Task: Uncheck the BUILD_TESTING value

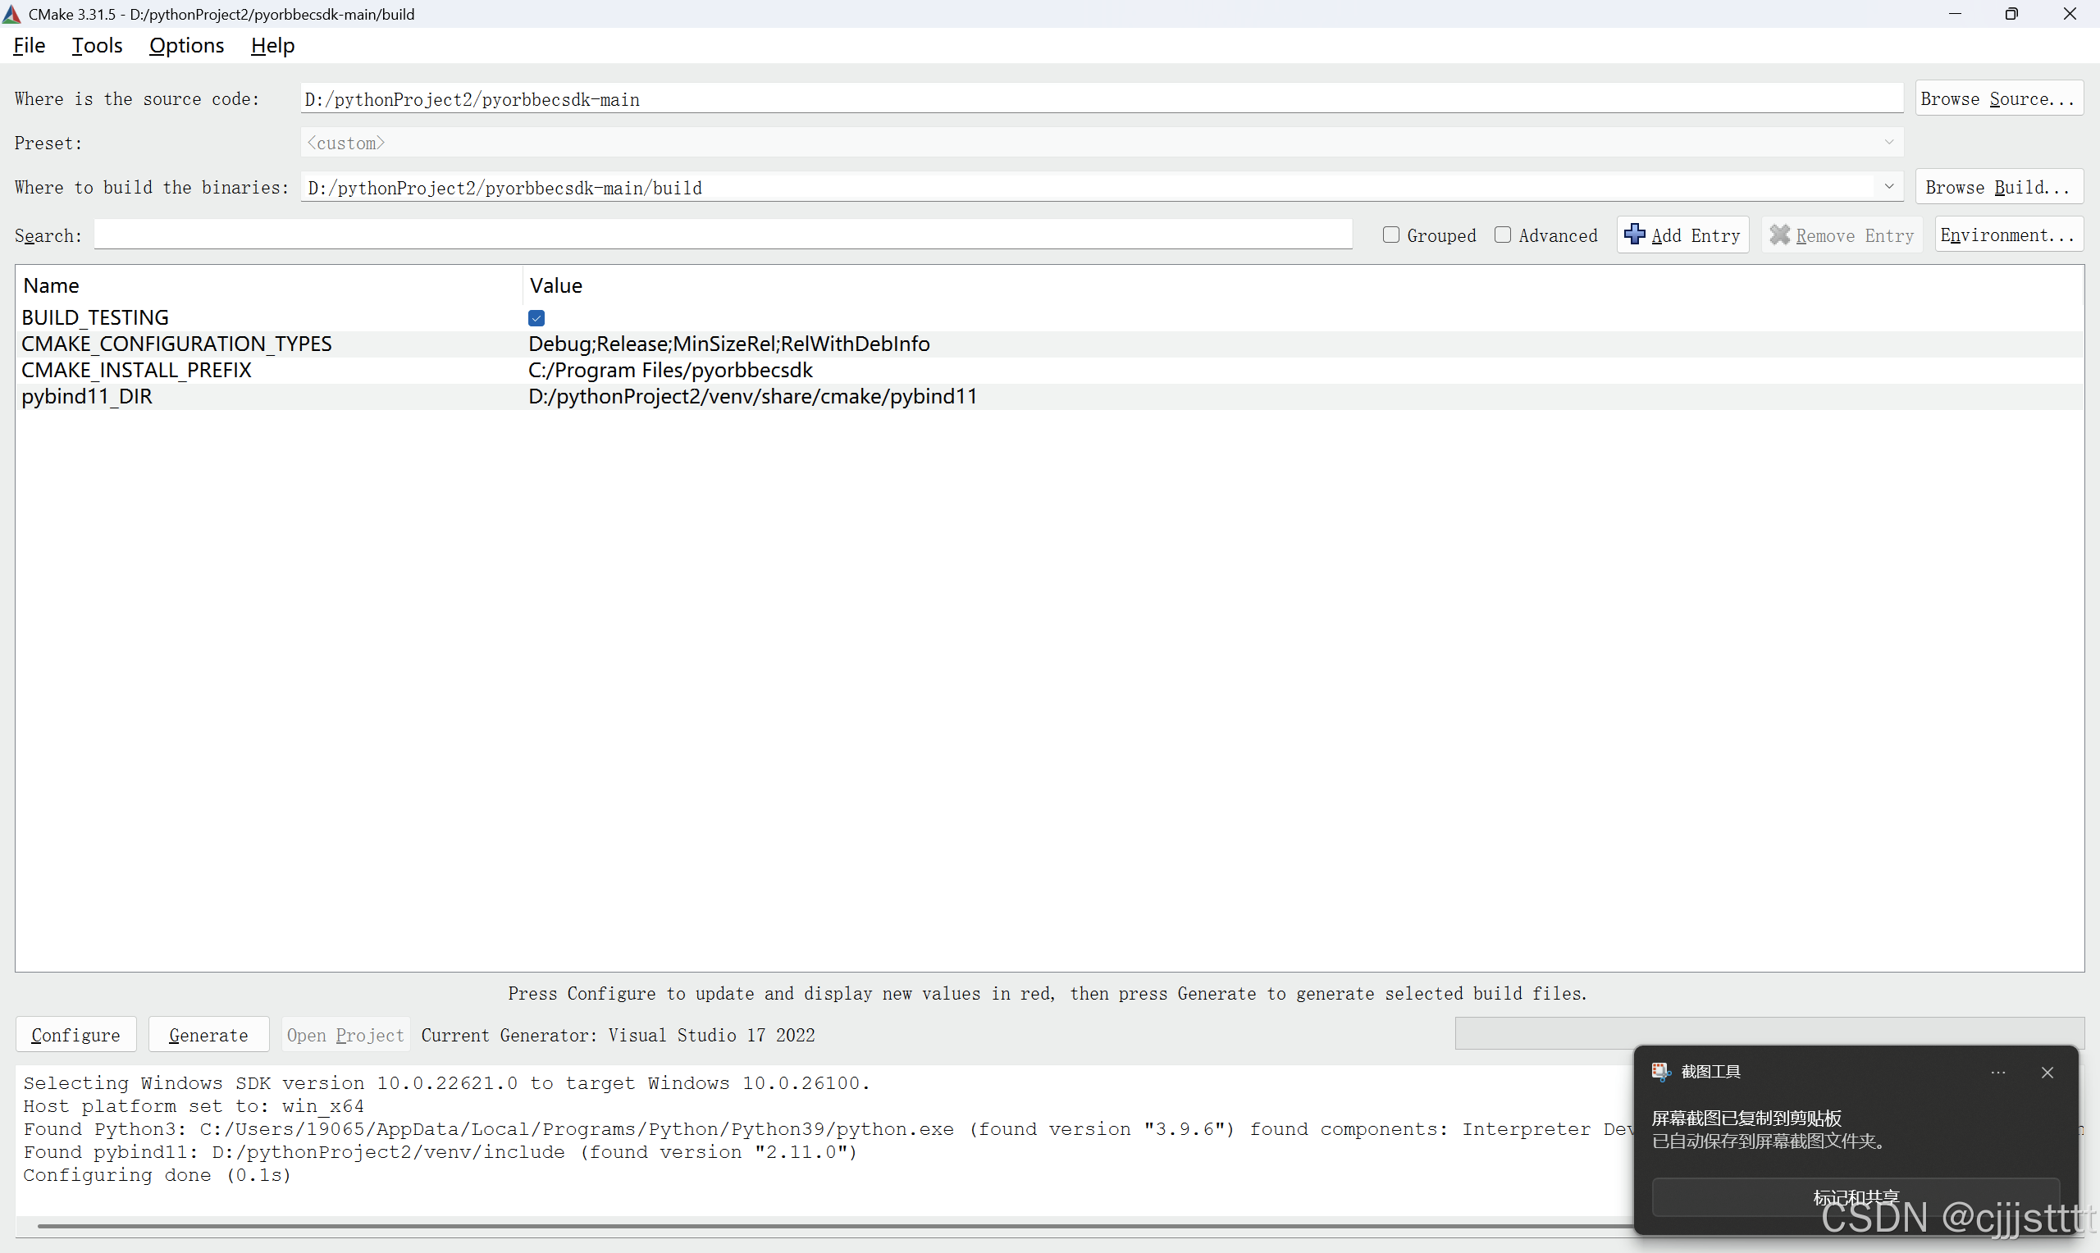Action: (536, 317)
